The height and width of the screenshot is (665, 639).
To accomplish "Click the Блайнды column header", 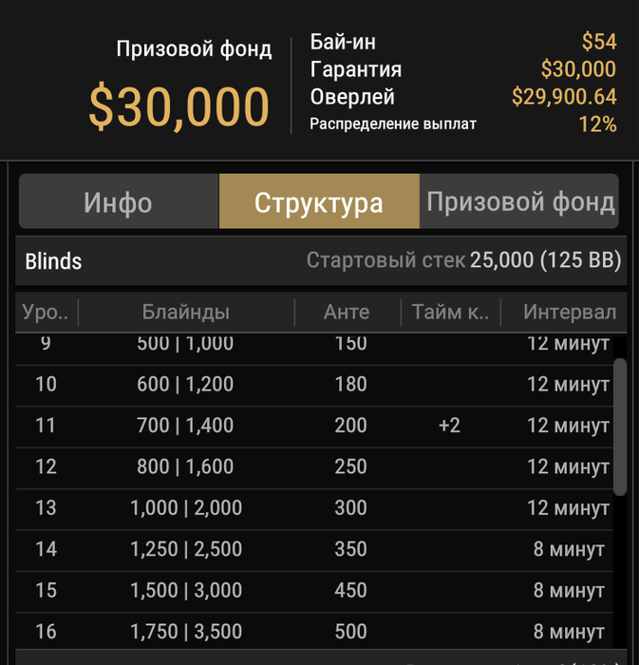I will point(186,313).
